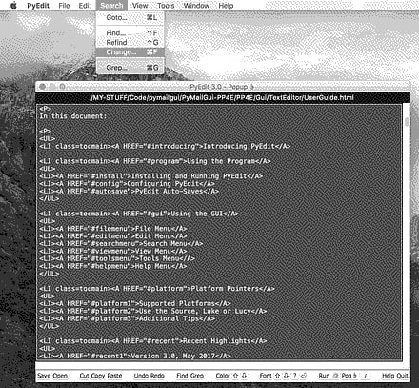This screenshot has width=419, height=388.
Task: Click the 'Help Menu' HREF line
Action: pos(113,266)
